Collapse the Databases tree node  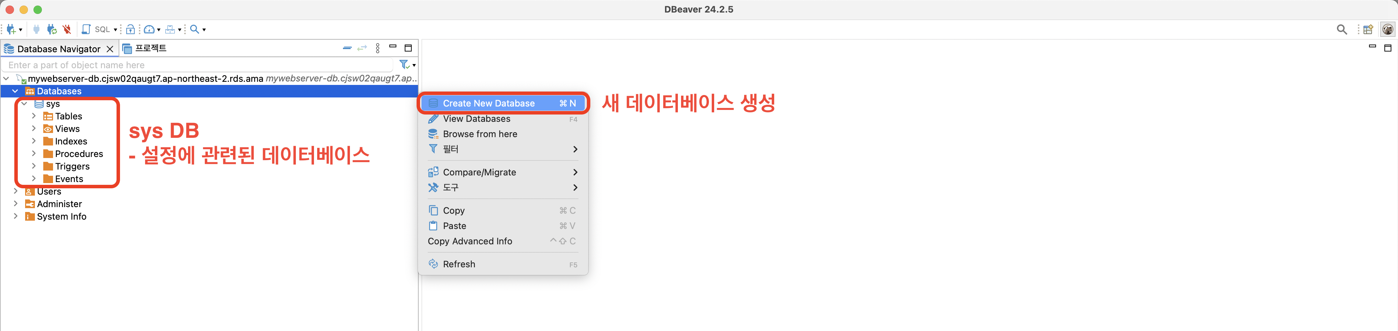(15, 91)
